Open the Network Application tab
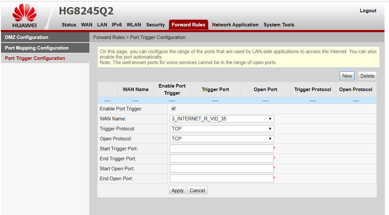The width and height of the screenshot is (389, 215). click(235, 25)
